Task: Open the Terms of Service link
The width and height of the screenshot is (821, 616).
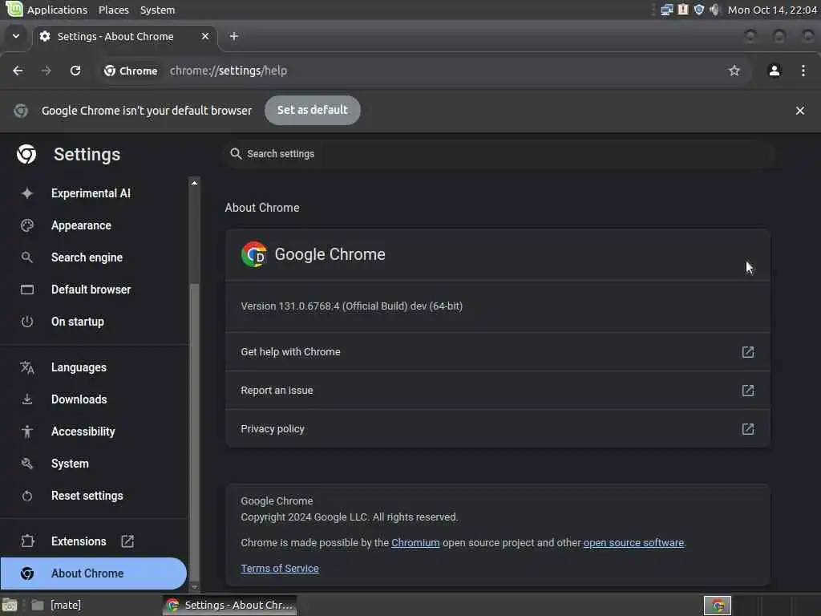Action: click(280, 569)
